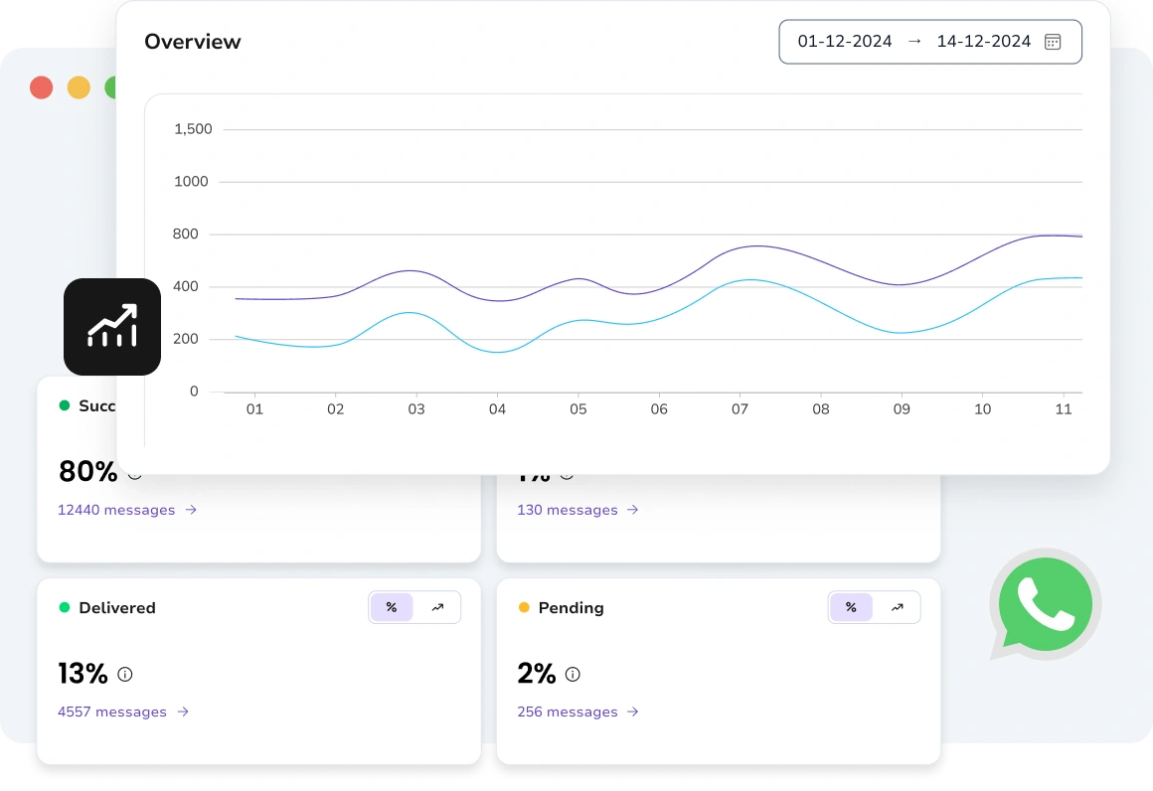The width and height of the screenshot is (1153, 791).
Task: Select the end date 14-12-2024
Action: click(983, 41)
